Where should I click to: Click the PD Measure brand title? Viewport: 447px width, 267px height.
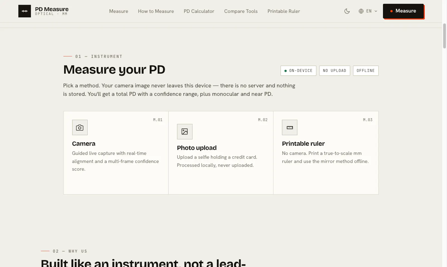[x=52, y=9]
